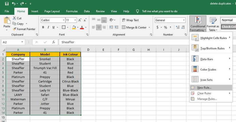Switch to Data tab
The image size is (236, 122).
[87, 11]
